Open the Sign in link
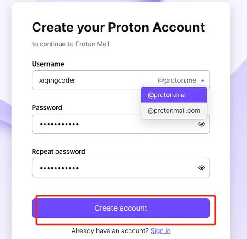 click(x=160, y=231)
